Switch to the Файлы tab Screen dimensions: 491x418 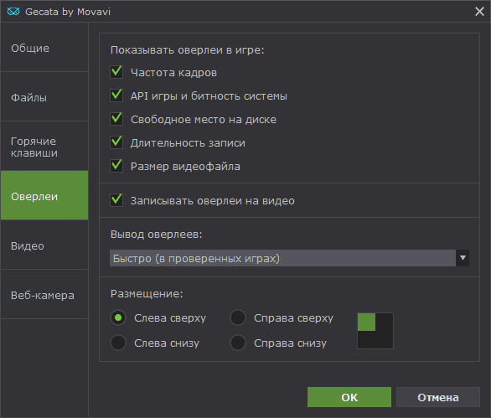(44, 96)
